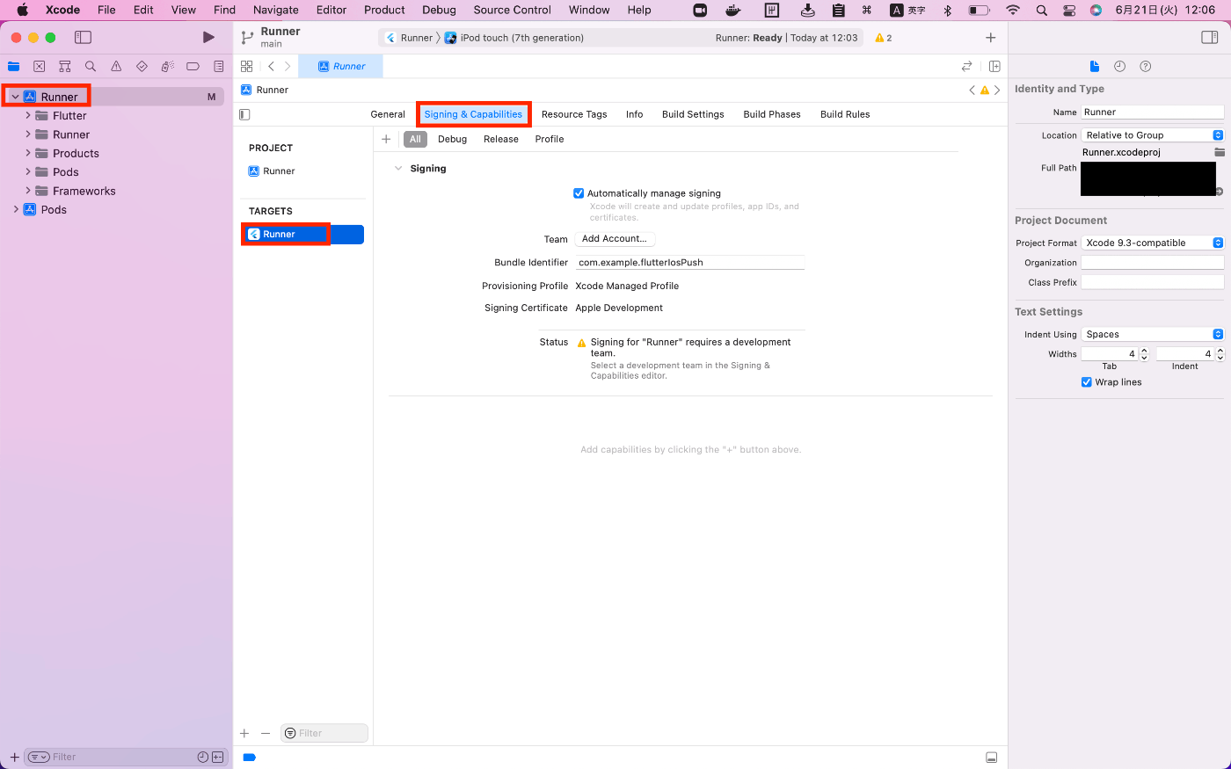Open the Symbol navigator
Image resolution: width=1231 pixels, height=769 pixels.
coord(64,66)
